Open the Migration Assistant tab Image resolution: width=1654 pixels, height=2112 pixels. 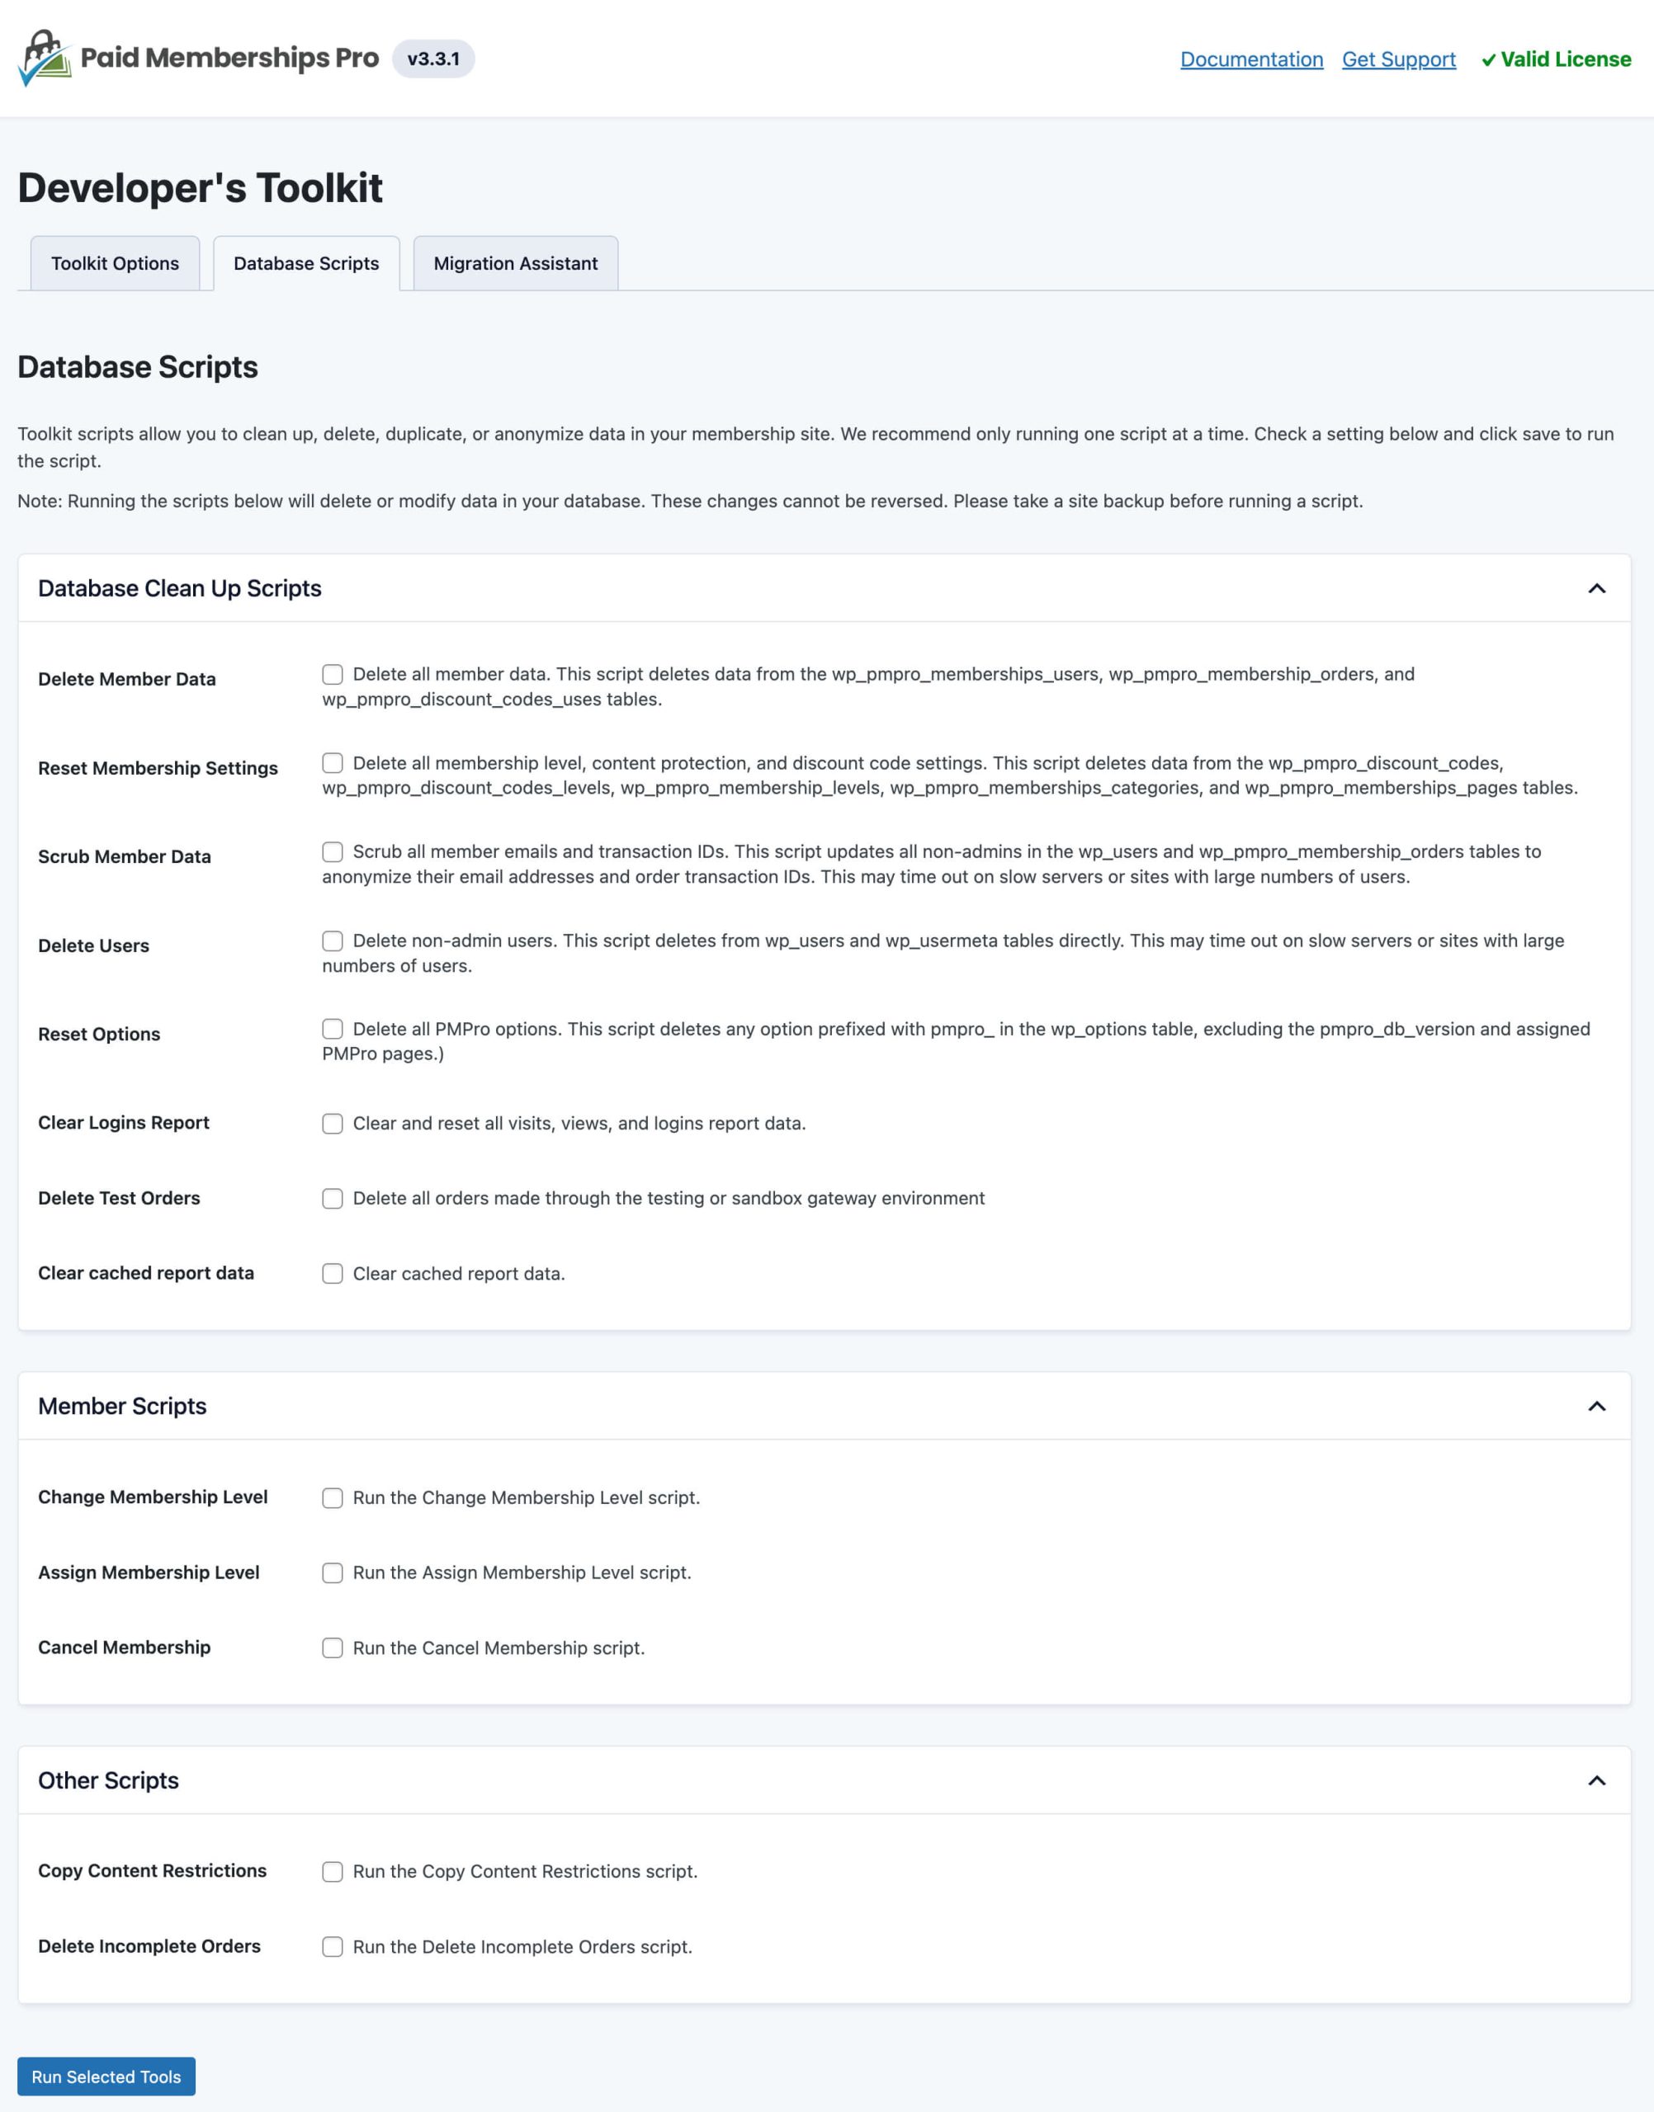516,262
